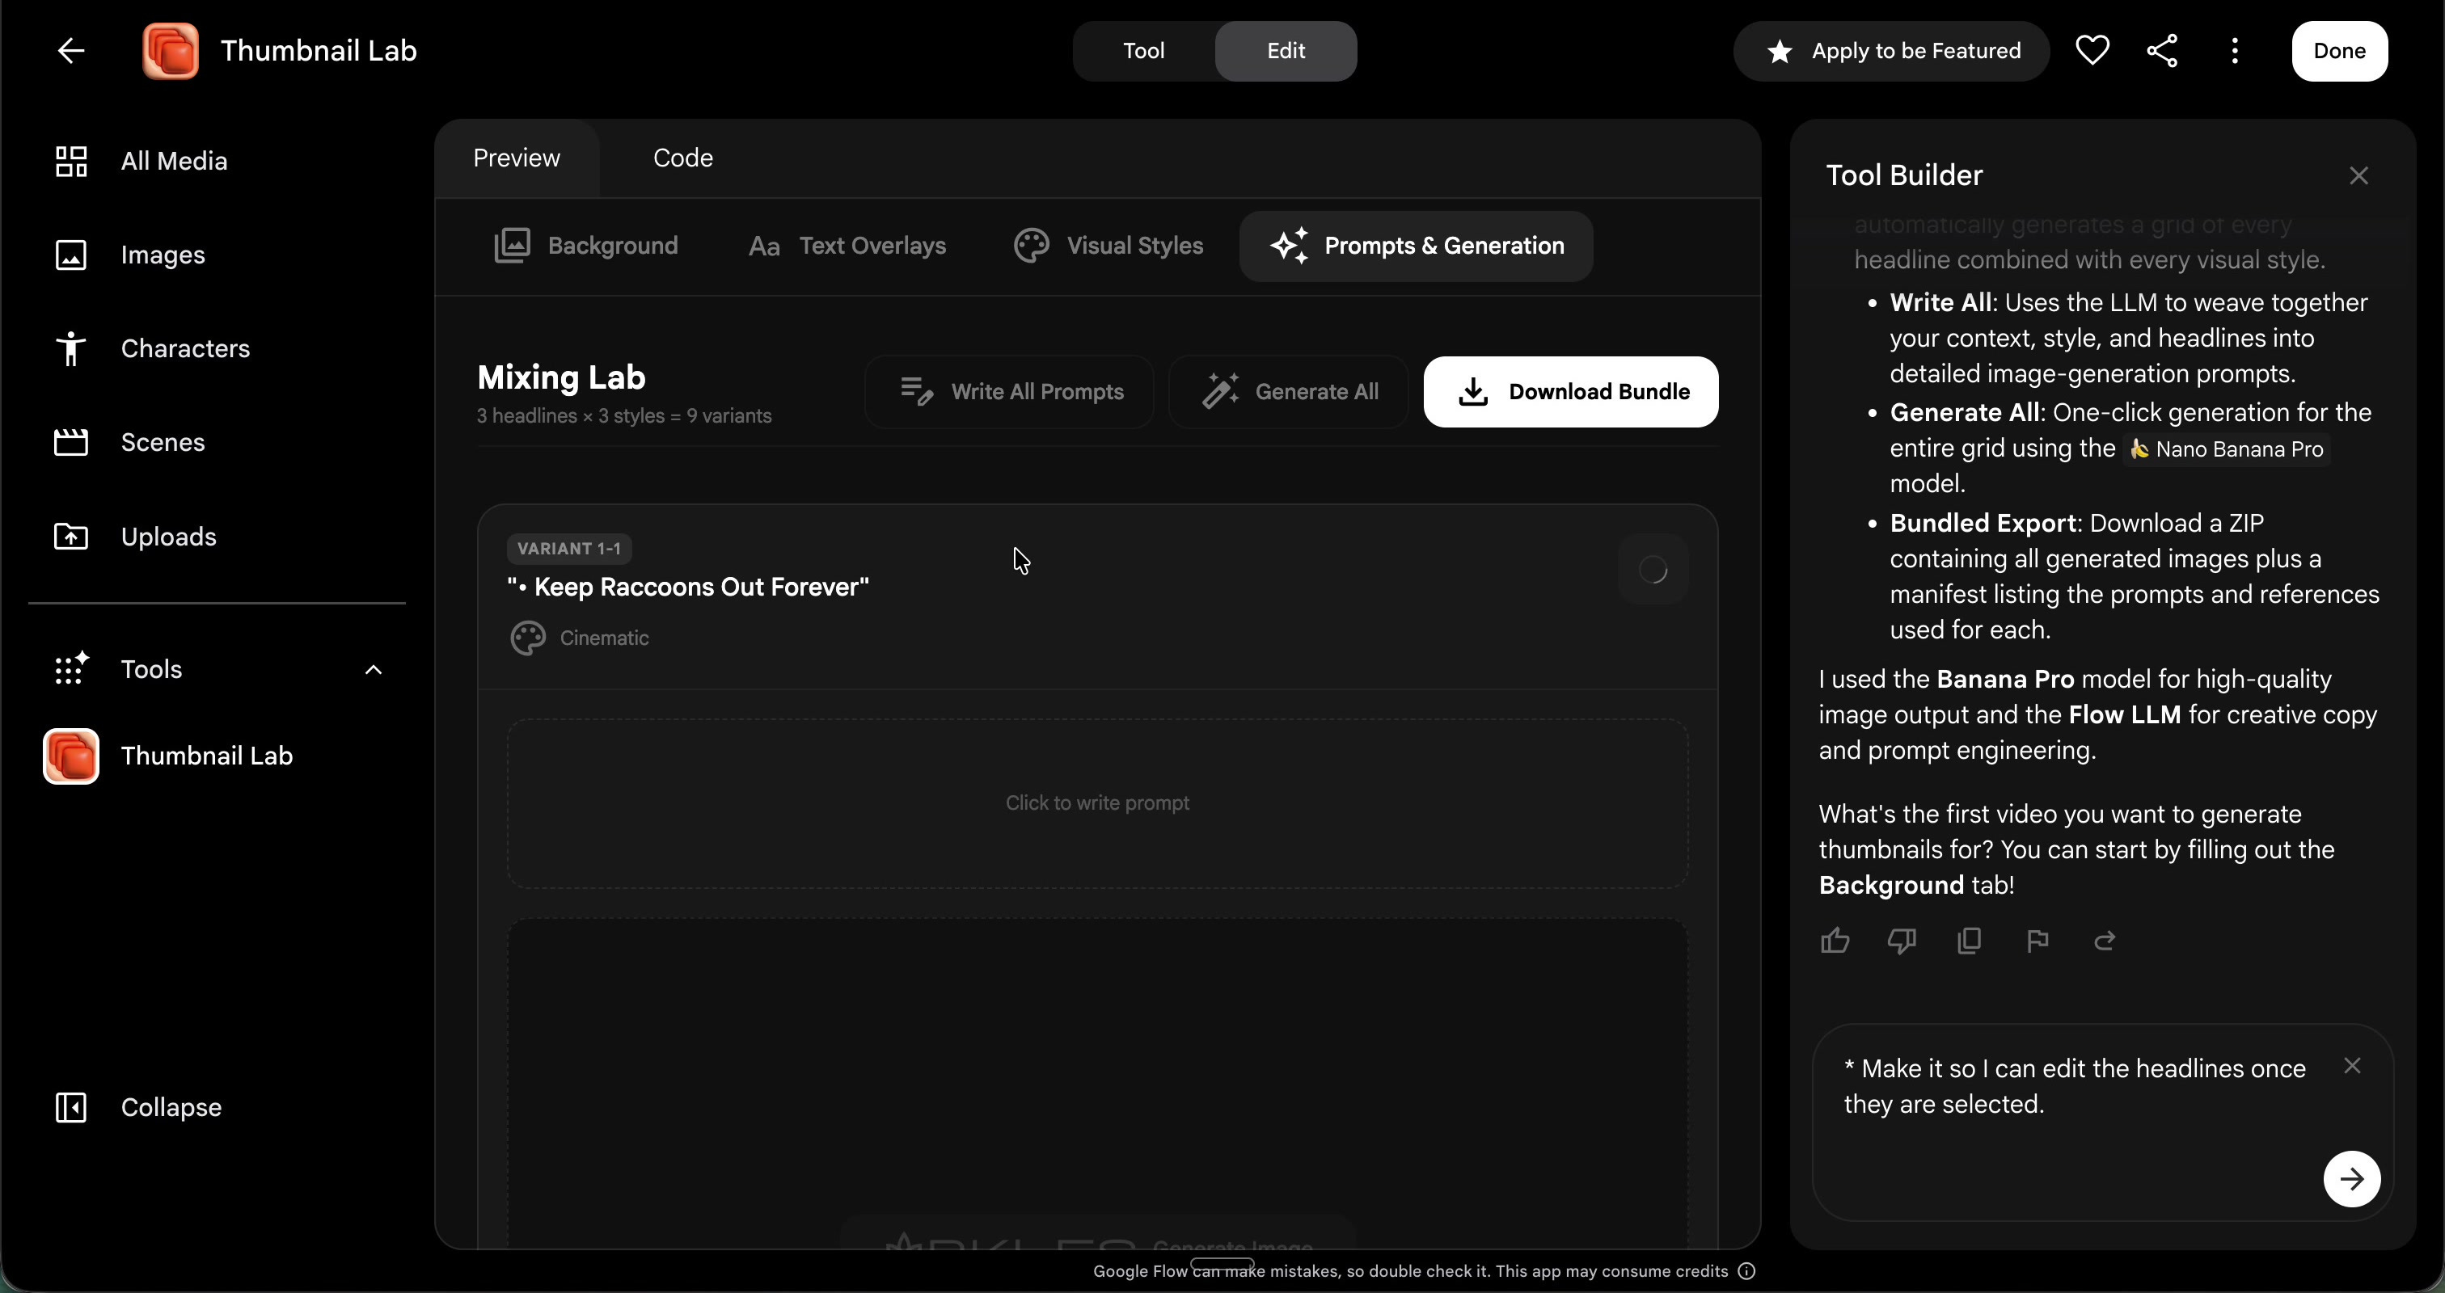
Task: Click Download Bundle
Action: click(1571, 392)
